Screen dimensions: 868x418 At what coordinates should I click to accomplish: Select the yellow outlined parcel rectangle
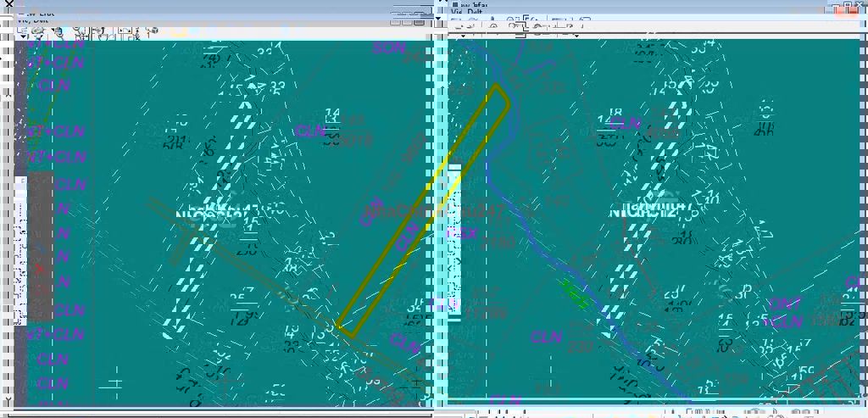(423, 209)
